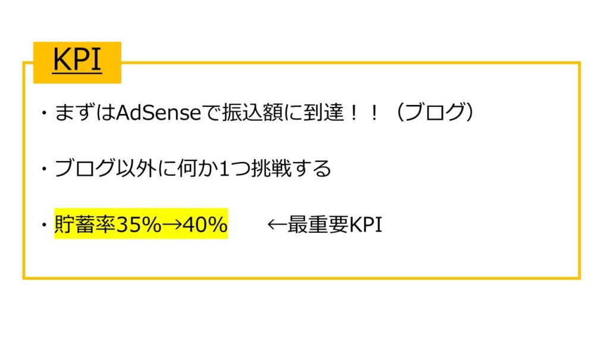Image resolution: width=609 pixels, height=342 pixels.
Task: Click the 35% value
Action: 139,224
